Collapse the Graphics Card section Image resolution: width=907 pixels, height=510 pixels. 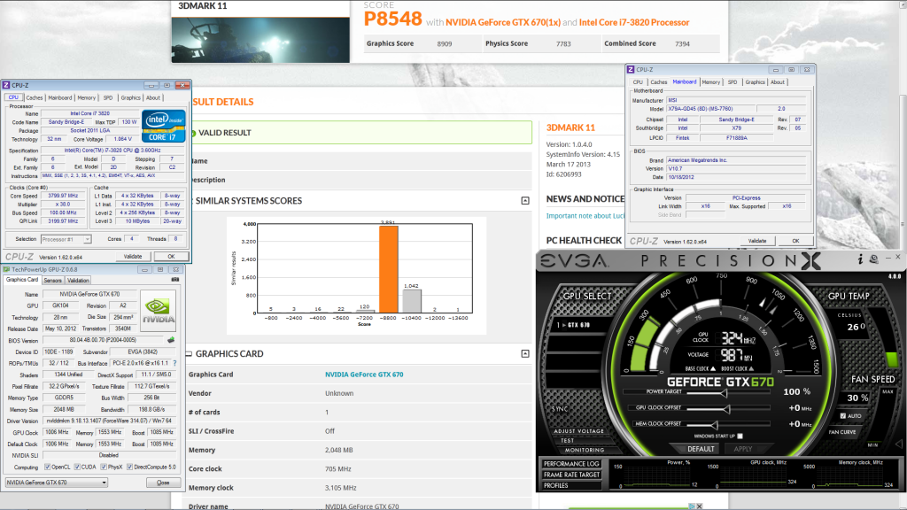[525, 353]
